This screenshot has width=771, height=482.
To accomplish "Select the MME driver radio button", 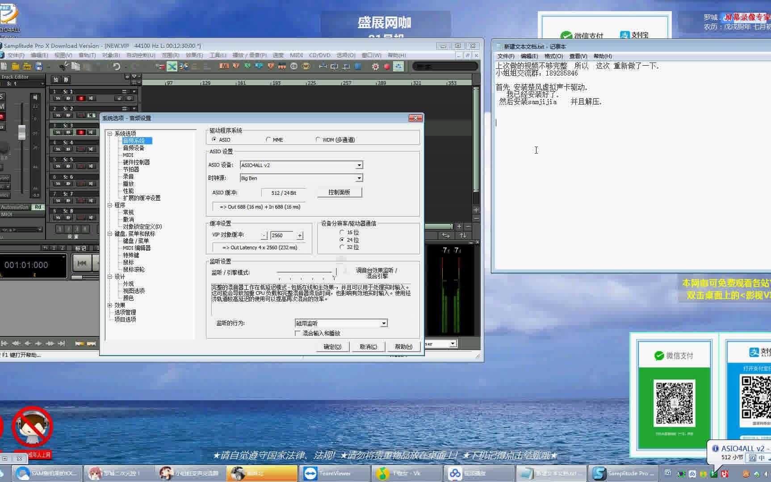I will [x=268, y=139].
